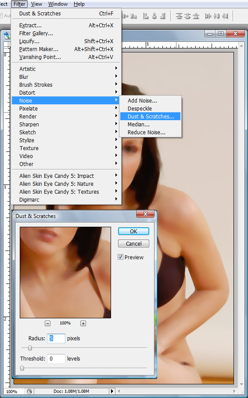This screenshot has width=248, height=398.
Task: Click the Threshold slider handle
Action: coord(22,368)
